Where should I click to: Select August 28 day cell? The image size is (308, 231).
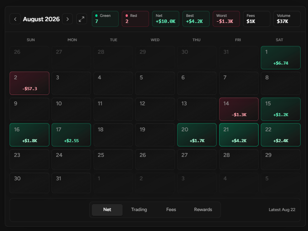point(239,159)
